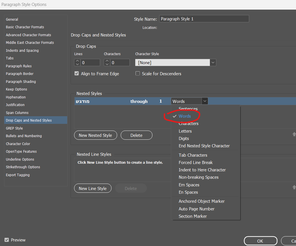Move nested style up with arrow icon
This screenshot has height=246, width=296.
pos(294,134)
